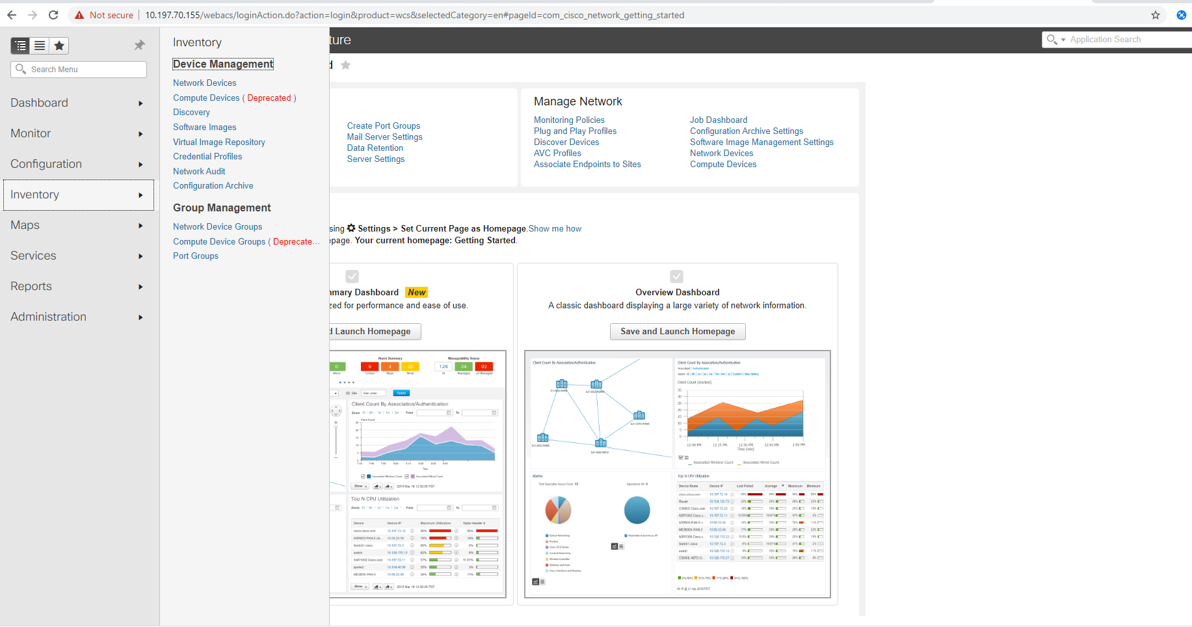Open Software Image Management Settings link
This screenshot has height=627, width=1192.
[x=762, y=142]
